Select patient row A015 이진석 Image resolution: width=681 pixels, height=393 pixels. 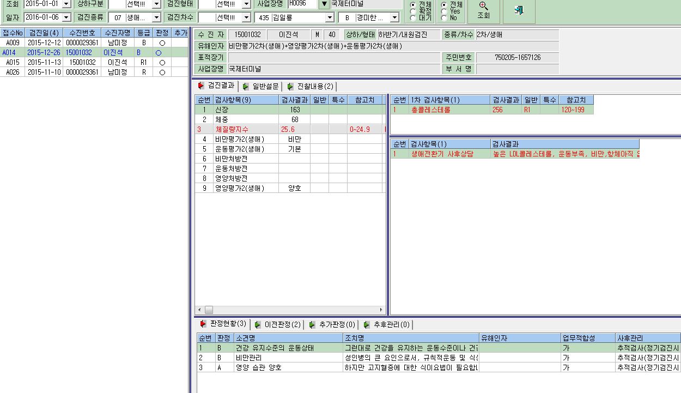point(94,62)
